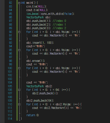Click the cout statement on line 91
Screen dimensions: 110x123
tap(56, 35)
